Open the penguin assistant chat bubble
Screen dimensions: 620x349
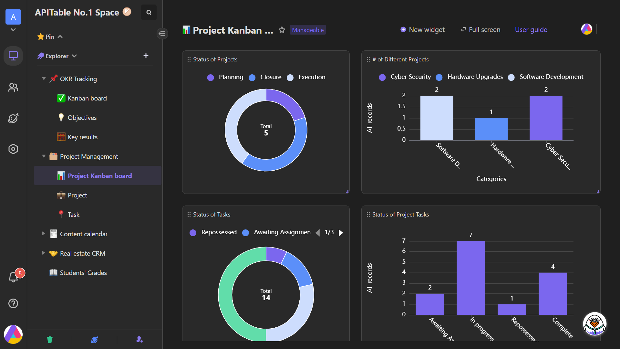(x=594, y=324)
